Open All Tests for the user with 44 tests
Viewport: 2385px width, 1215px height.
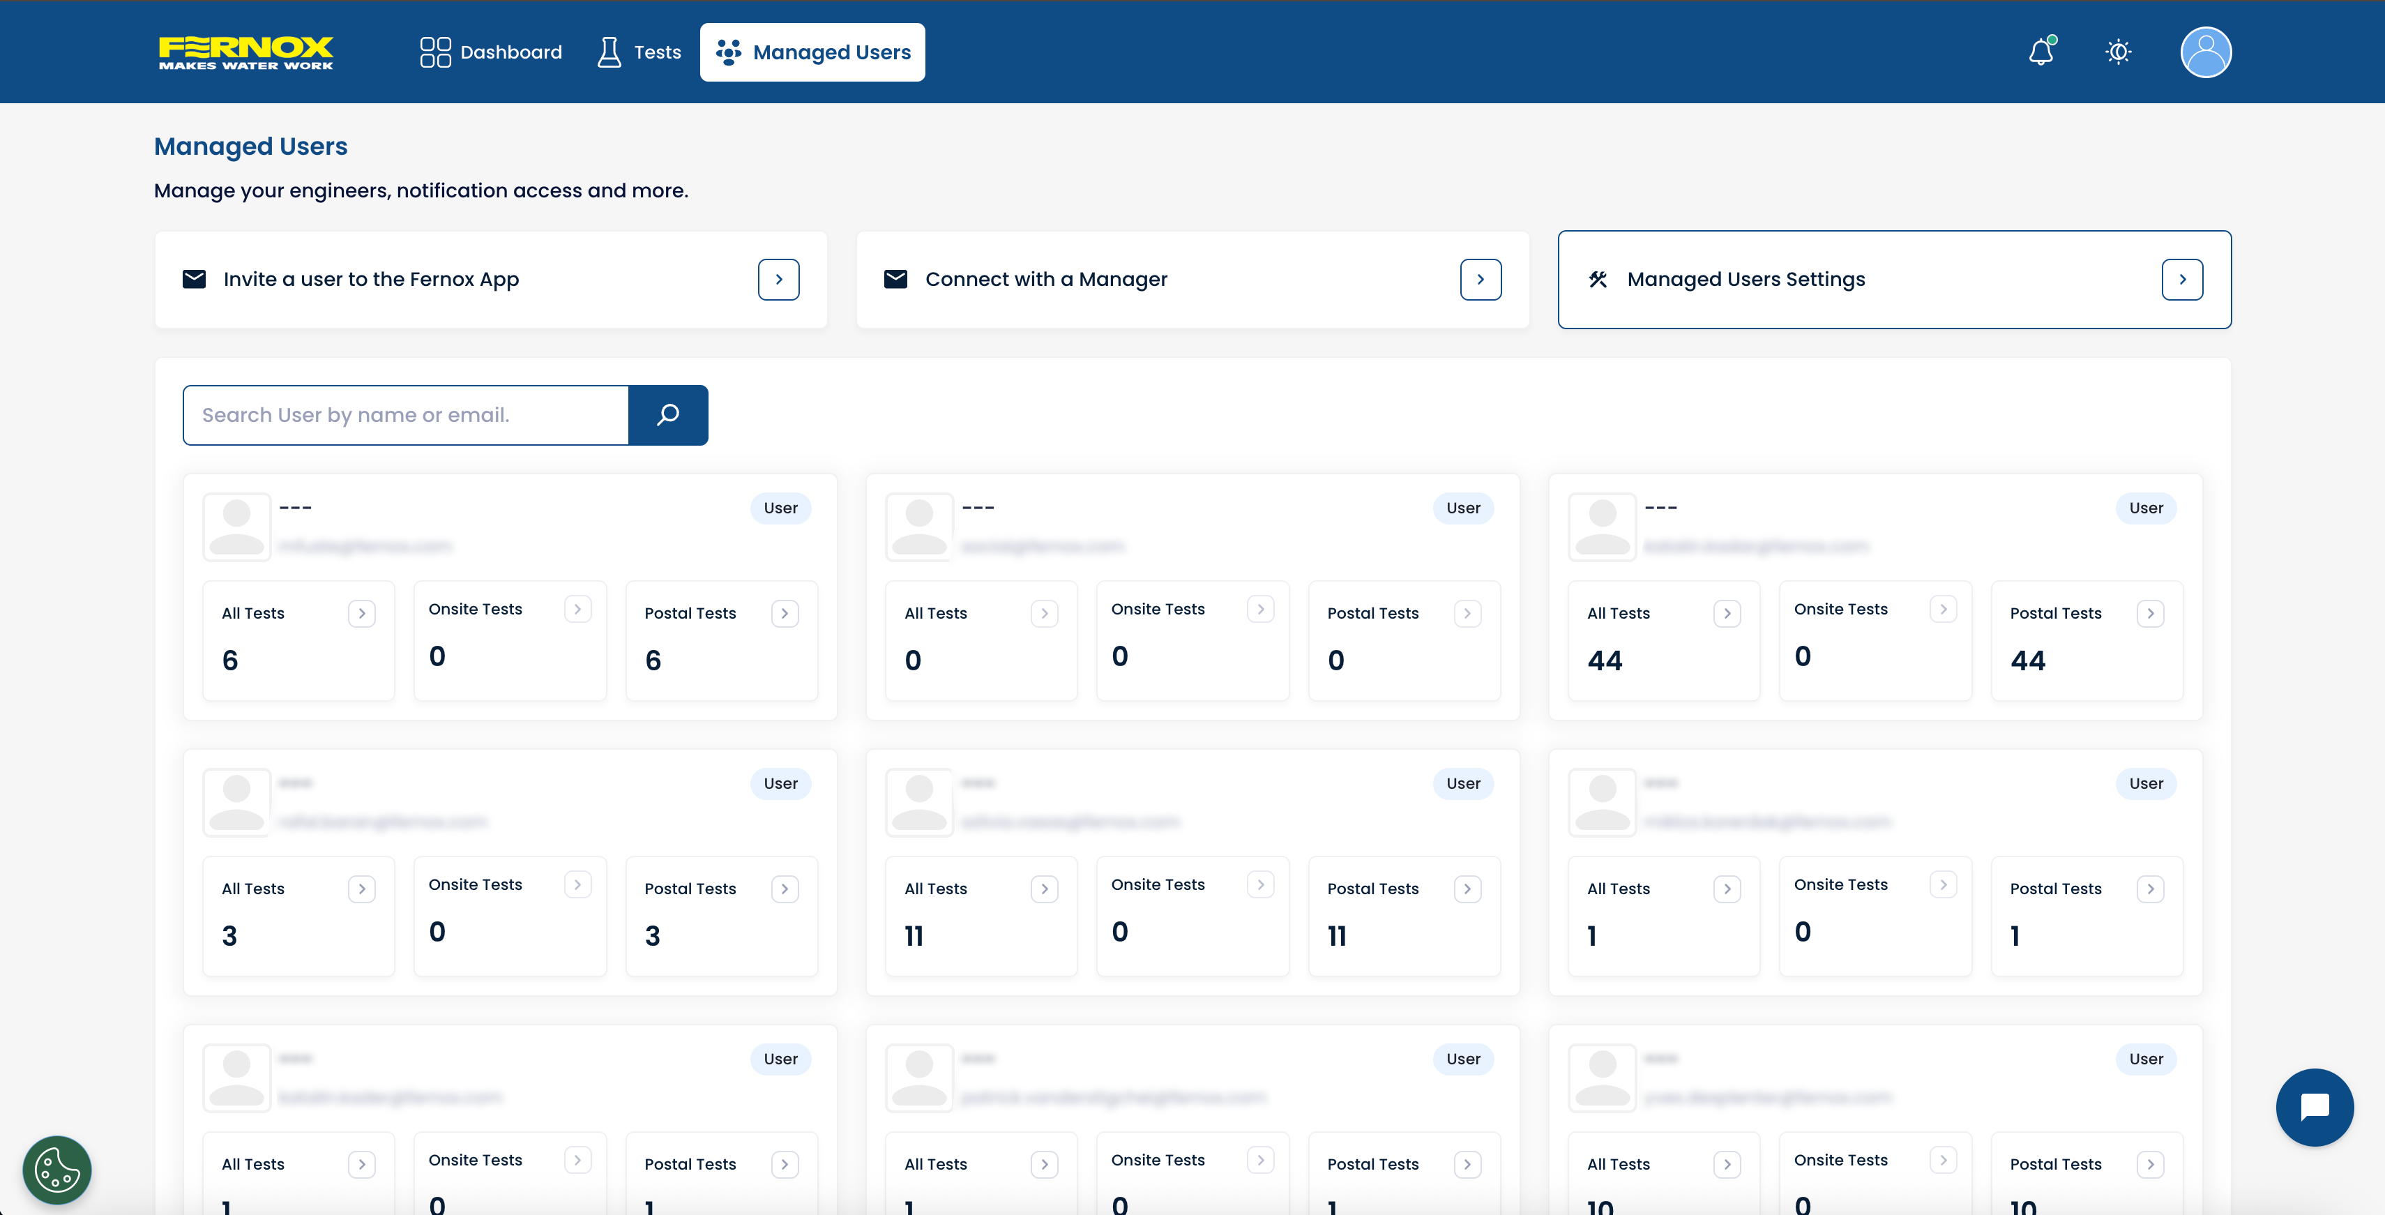pyautogui.click(x=1727, y=613)
